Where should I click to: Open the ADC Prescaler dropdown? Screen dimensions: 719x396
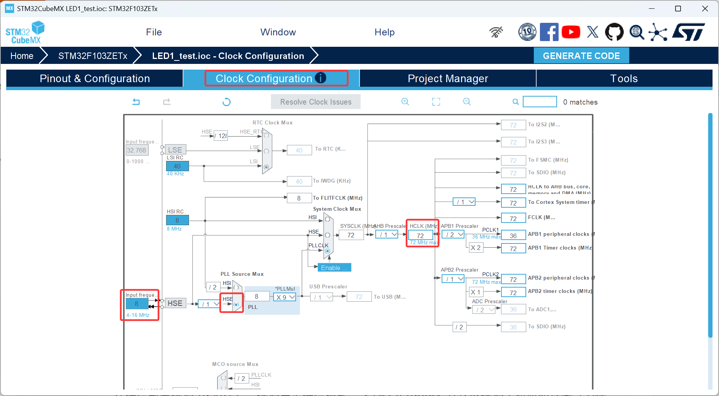point(484,310)
